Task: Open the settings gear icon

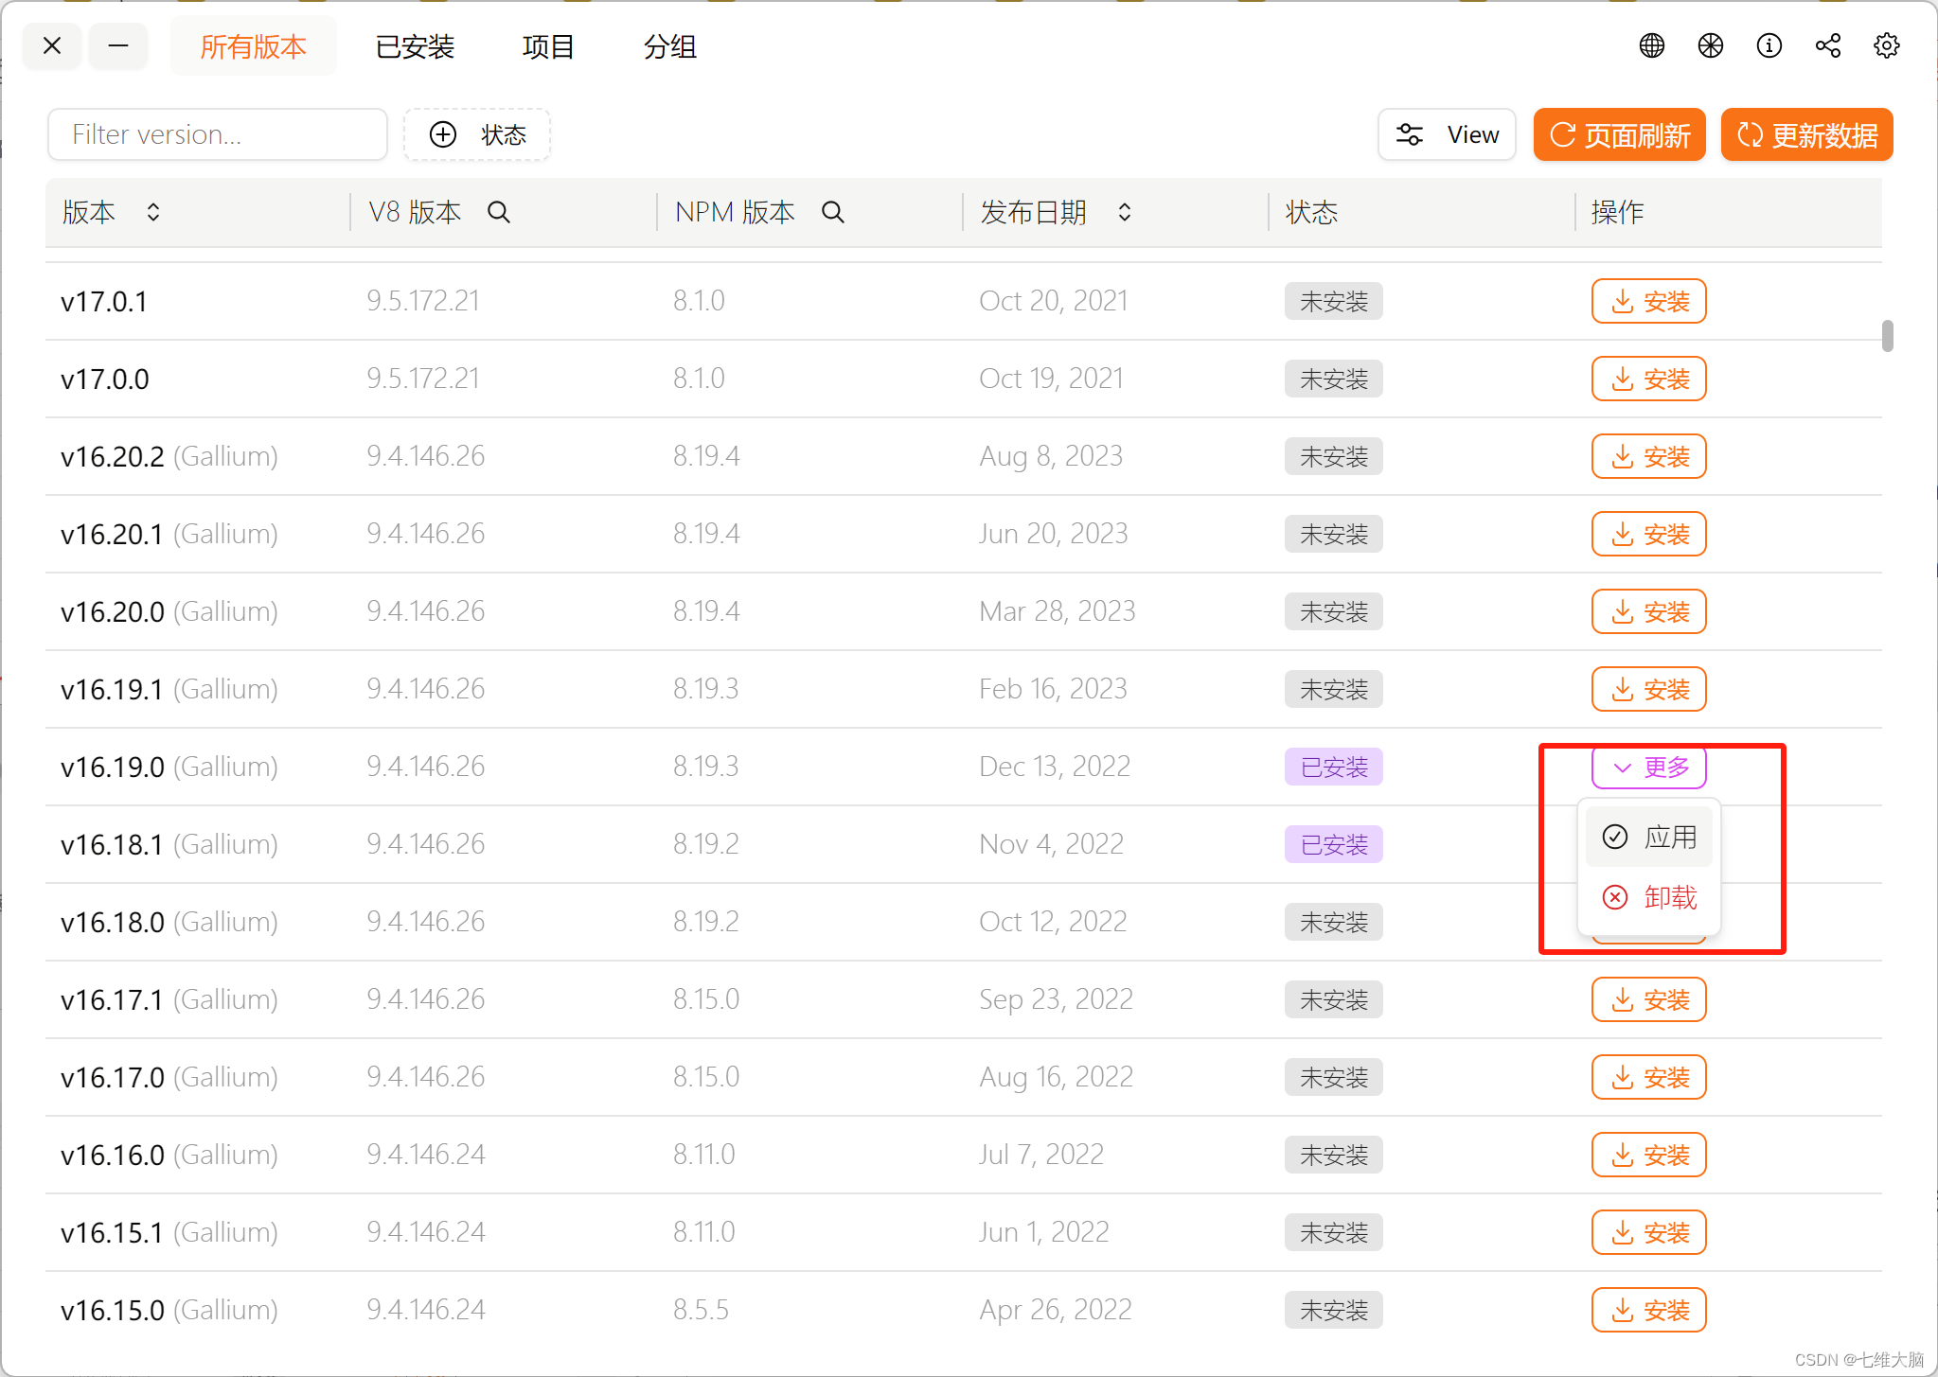Action: coord(1886,45)
